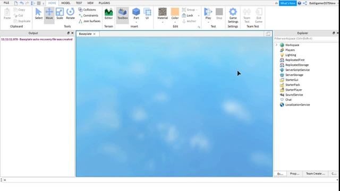This screenshot has height=191, width=340.
Task: Click the Play test button
Action: pyautogui.click(x=208, y=13)
